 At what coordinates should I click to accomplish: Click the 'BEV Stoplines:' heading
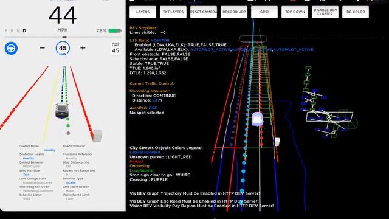tap(143, 28)
